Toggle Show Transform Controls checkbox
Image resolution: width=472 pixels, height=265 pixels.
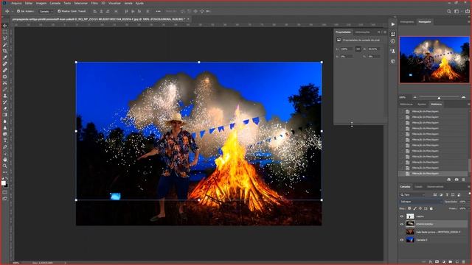[x=59, y=12]
